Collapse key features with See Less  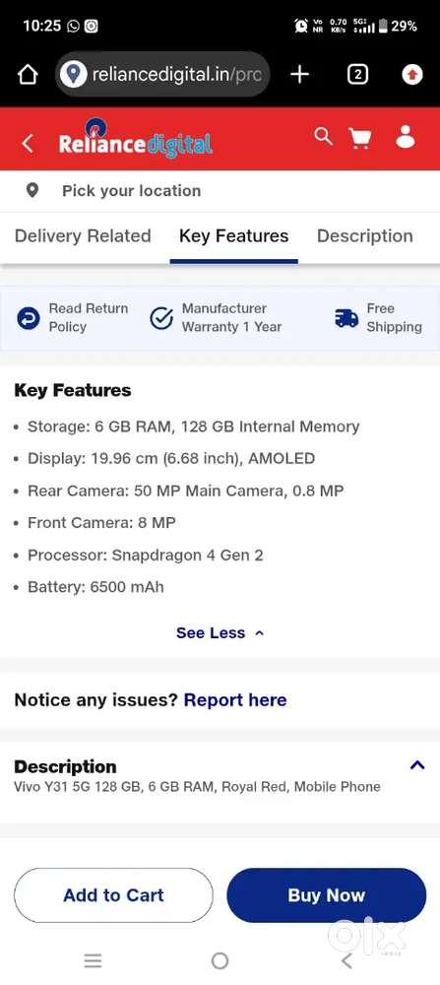(x=220, y=632)
